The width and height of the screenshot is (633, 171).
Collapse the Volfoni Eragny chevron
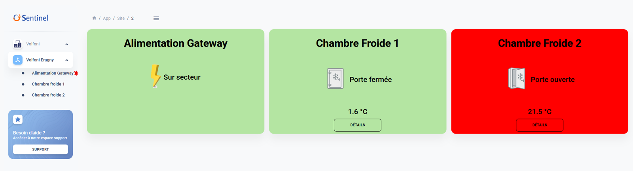[67, 60]
